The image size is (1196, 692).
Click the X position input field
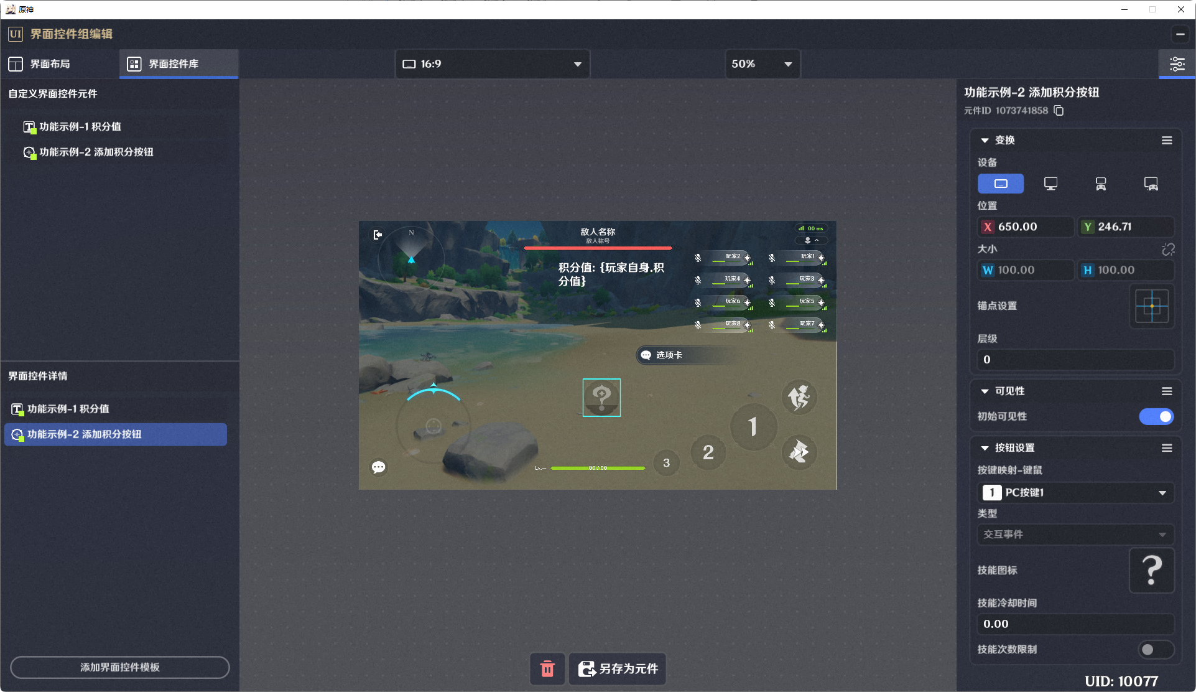click(x=1026, y=227)
